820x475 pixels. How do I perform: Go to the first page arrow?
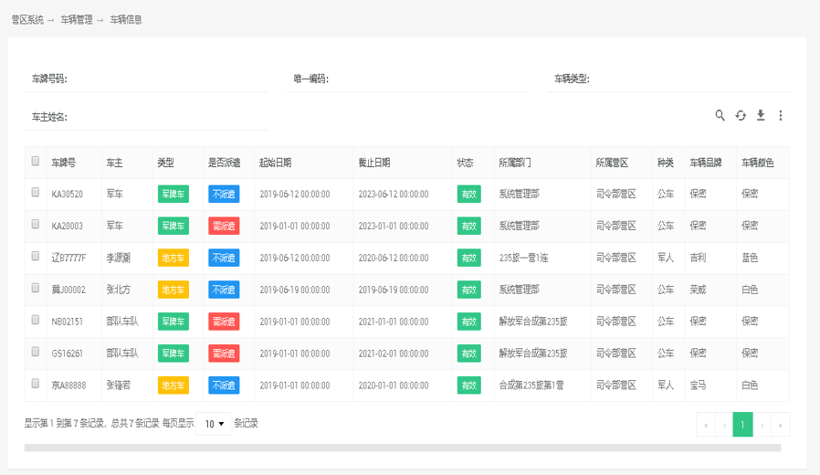[x=705, y=424]
